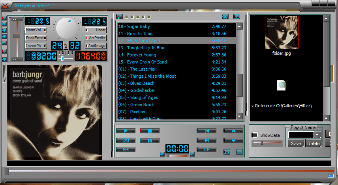Image resolution: width=338 pixels, height=185 pixels.
Task: Save the playlist
Action: [296, 144]
